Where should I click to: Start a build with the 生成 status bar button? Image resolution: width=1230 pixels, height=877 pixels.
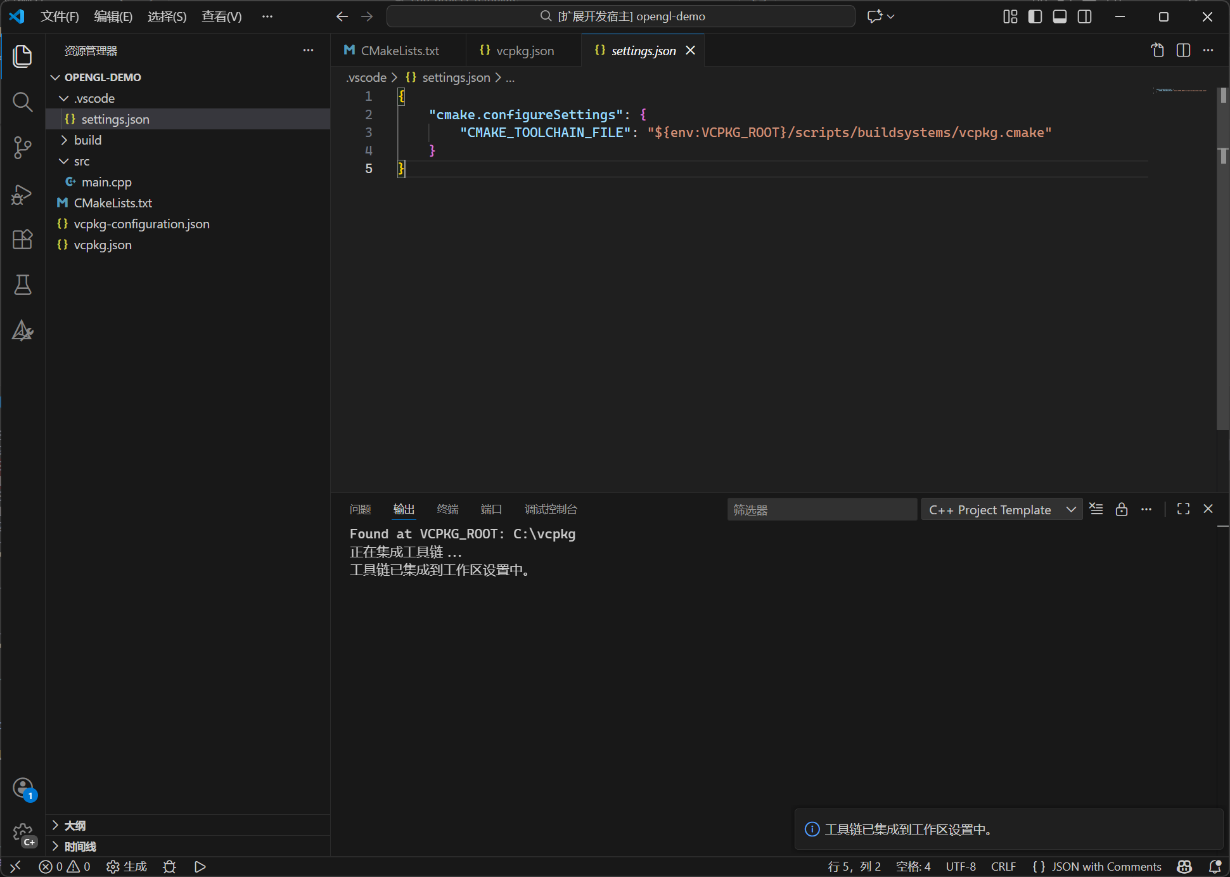point(126,866)
